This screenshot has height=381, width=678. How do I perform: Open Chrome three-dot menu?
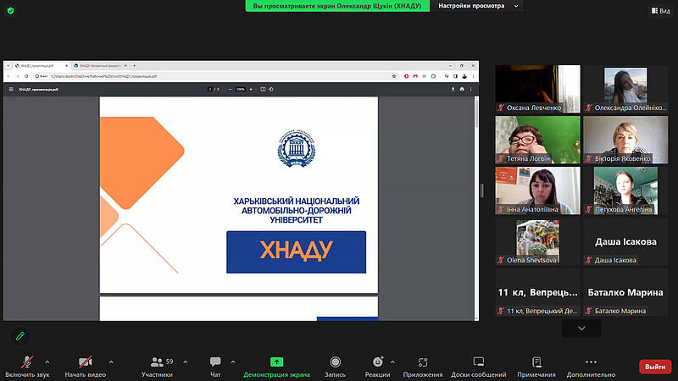(474, 76)
